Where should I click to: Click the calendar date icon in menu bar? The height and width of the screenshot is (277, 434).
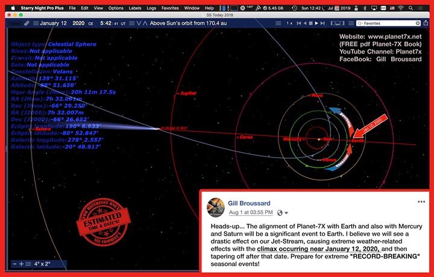pyautogui.click(x=337, y=8)
